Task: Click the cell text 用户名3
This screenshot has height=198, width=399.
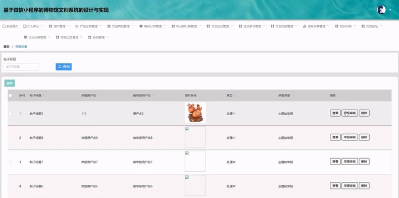Action: pyautogui.click(x=138, y=114)
